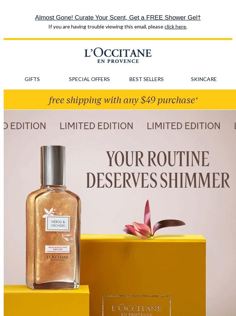This screenshot has height=316, width=236.
Task: Select the shimmering oil bottle image
Action: click(53, 217)
